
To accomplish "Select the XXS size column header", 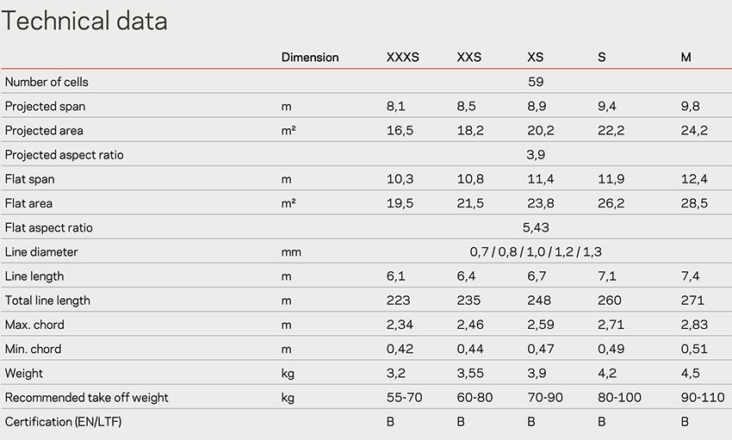I will coord(469,58).
